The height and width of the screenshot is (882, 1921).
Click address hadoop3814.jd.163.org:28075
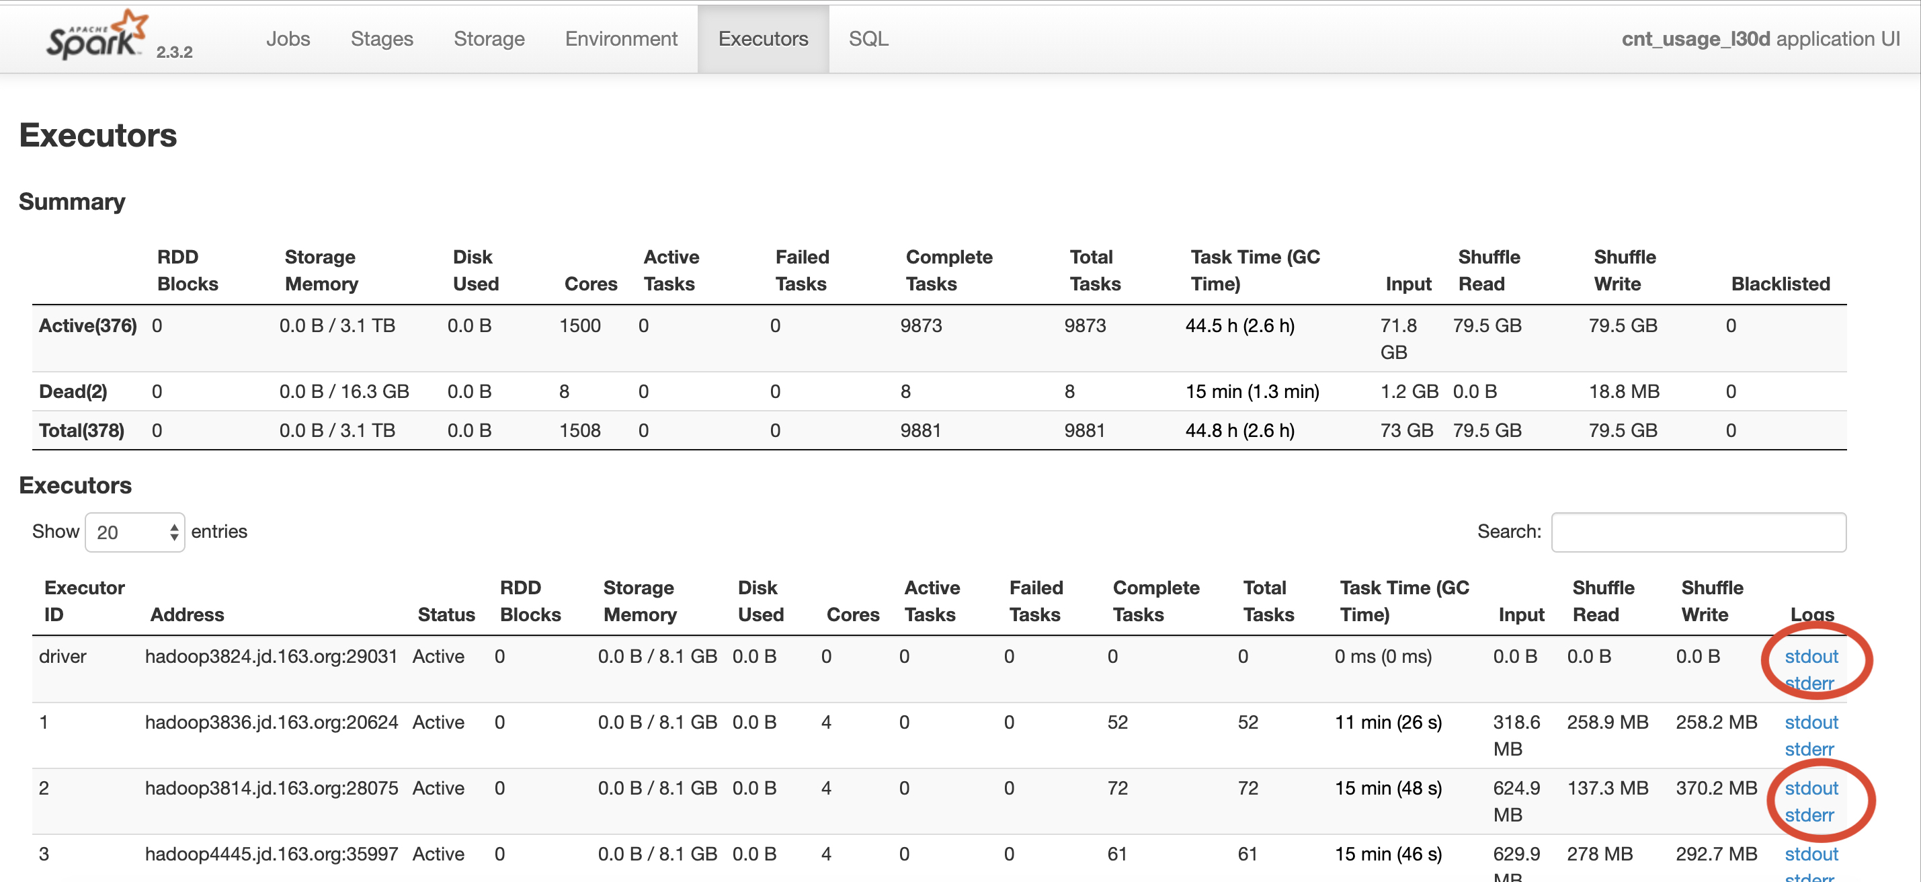coord(272,788)
